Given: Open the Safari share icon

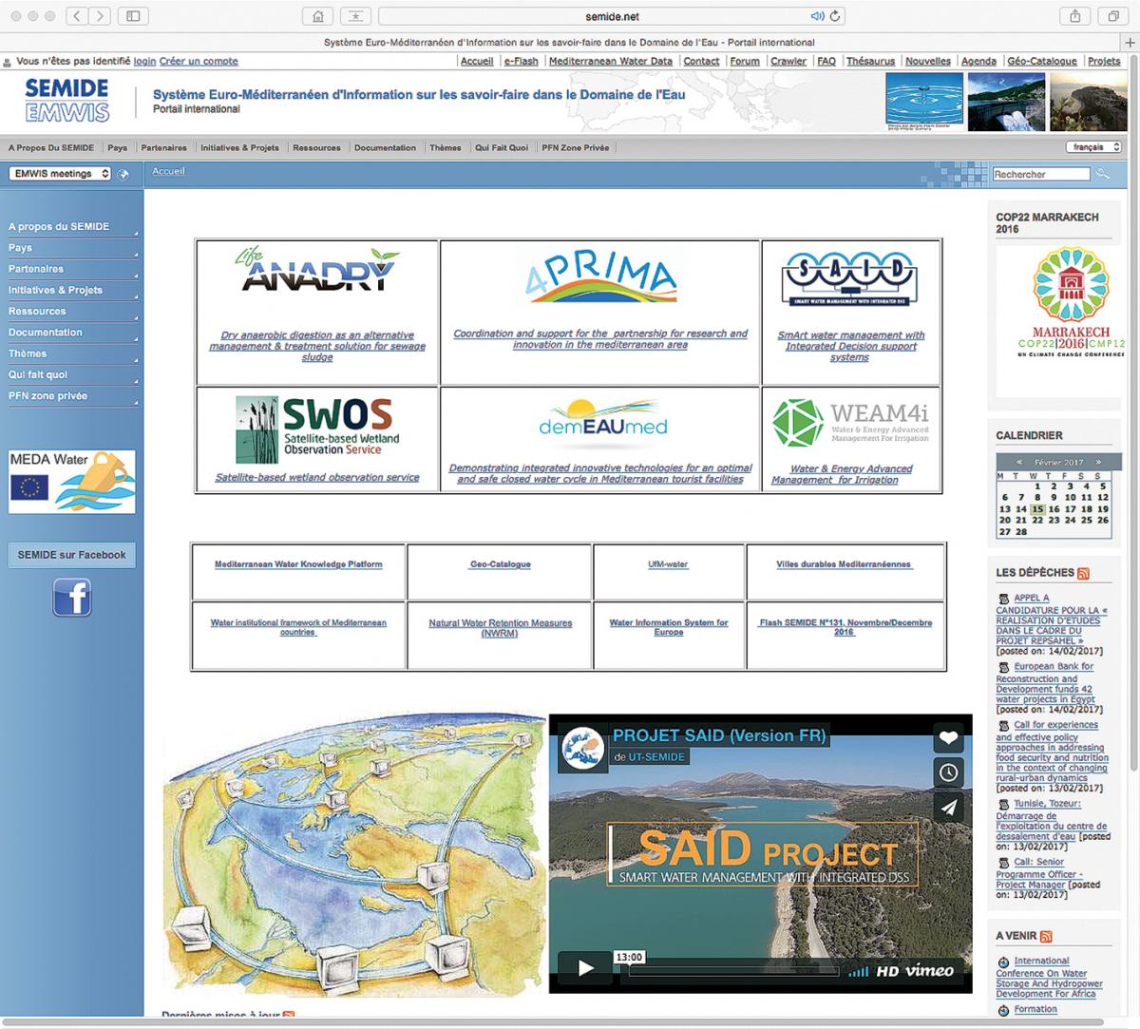Looking at the screenshot, I should pyautogui.click(x=1074, y=16).
